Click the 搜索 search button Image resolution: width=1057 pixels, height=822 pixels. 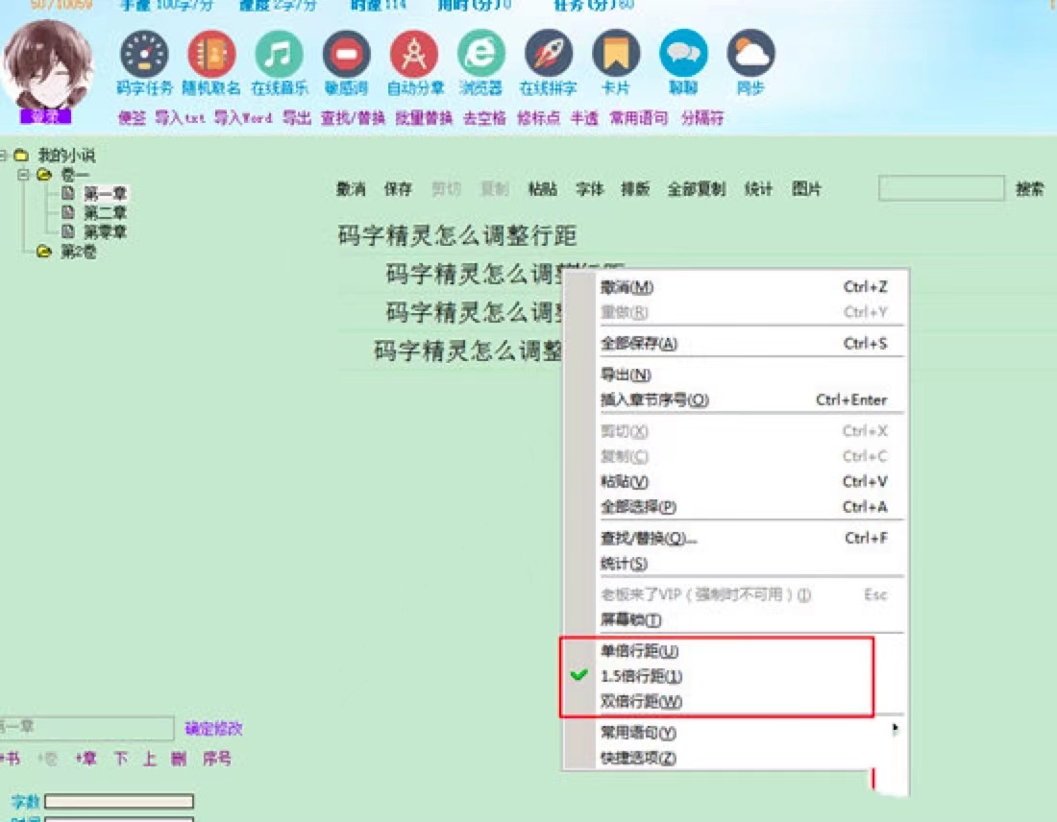pos(1029,189)
